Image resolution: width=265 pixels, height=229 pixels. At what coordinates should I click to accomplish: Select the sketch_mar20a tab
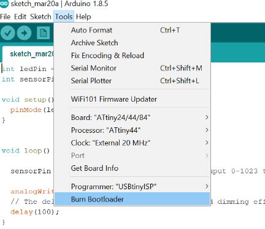click(x=29, y=54)
